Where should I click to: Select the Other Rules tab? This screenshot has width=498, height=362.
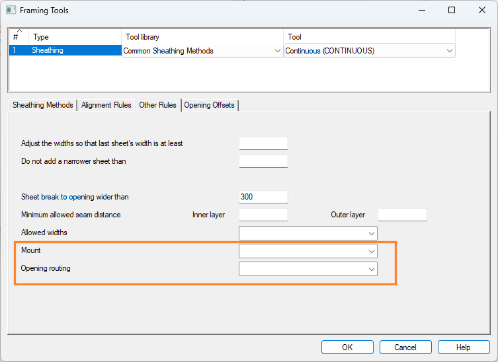(157, 105)
